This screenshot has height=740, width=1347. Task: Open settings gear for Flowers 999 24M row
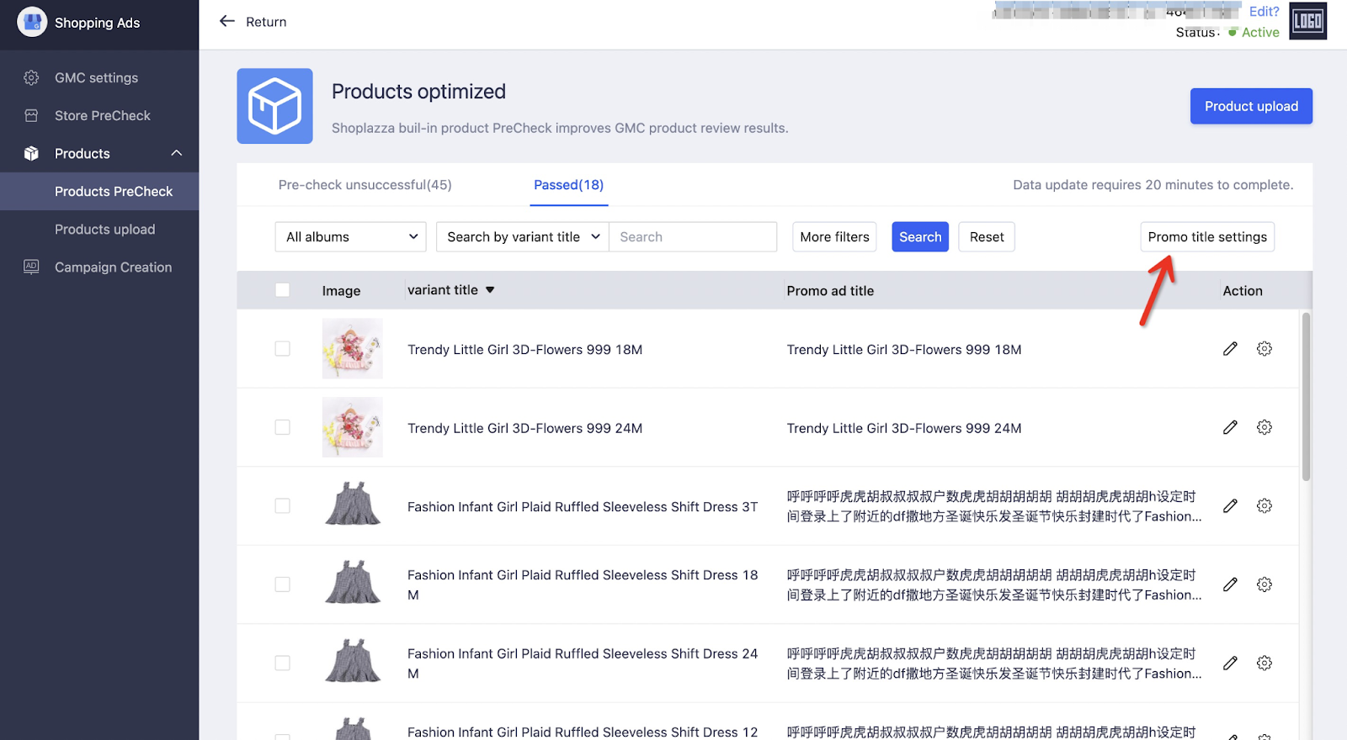[x=1264, y=427]
